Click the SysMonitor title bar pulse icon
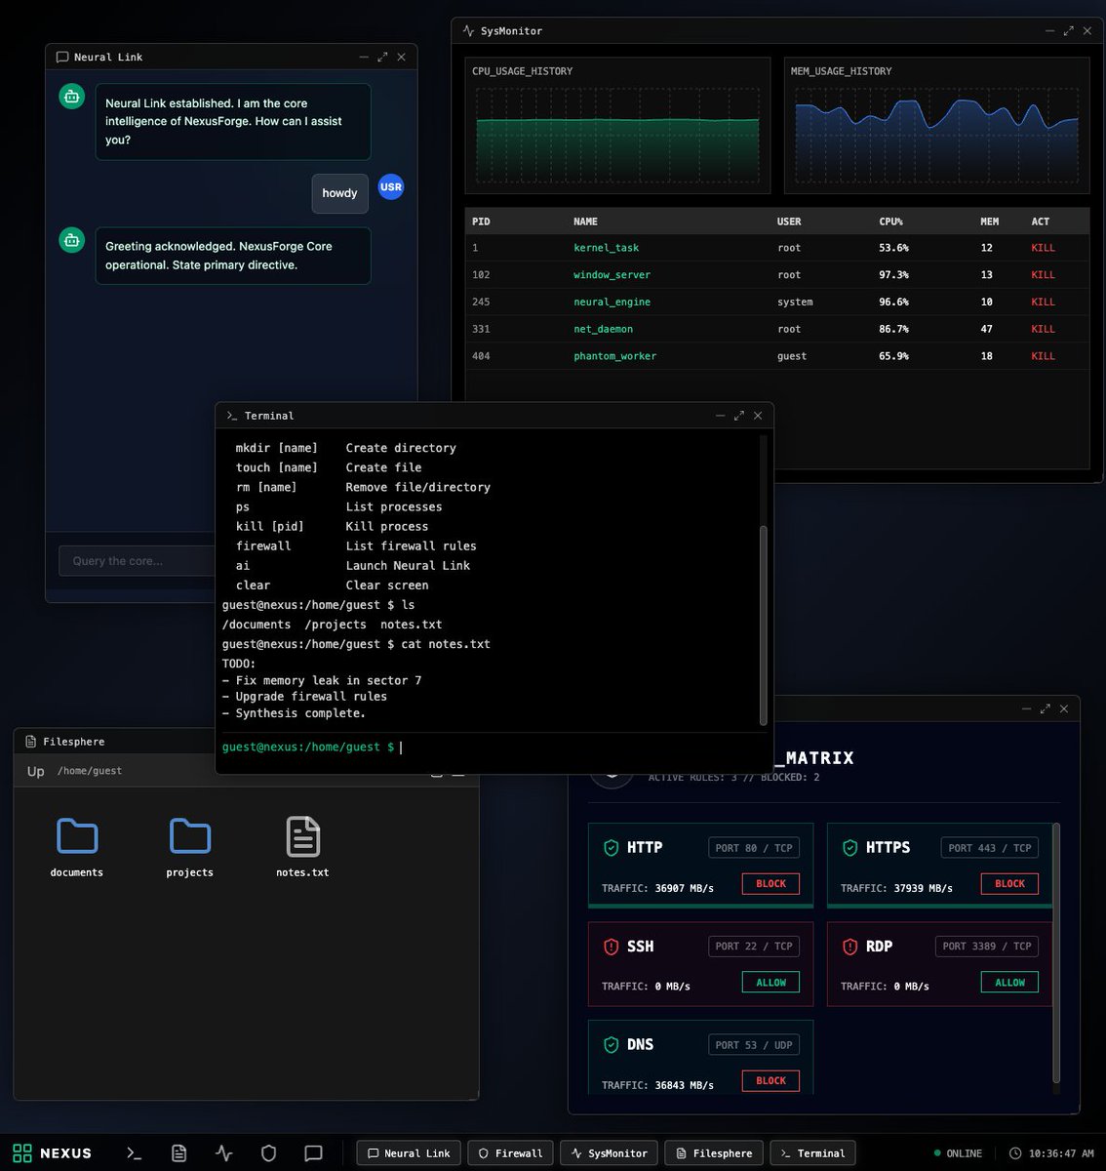Image resolution: width=1106 pixels, height=1171 pixels. [x=469, y=31]
